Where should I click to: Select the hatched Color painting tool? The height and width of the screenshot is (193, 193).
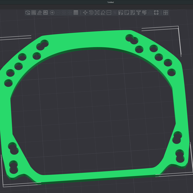(x=132, y=13)
